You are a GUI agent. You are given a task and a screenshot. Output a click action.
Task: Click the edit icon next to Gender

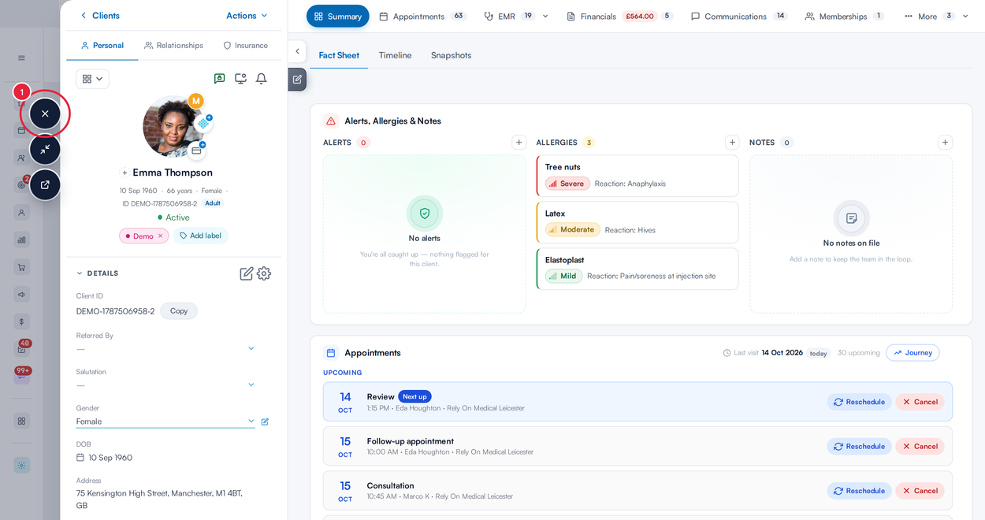[x=265, y=422]
